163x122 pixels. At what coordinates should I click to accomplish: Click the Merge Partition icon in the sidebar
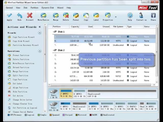coord(9,71)
